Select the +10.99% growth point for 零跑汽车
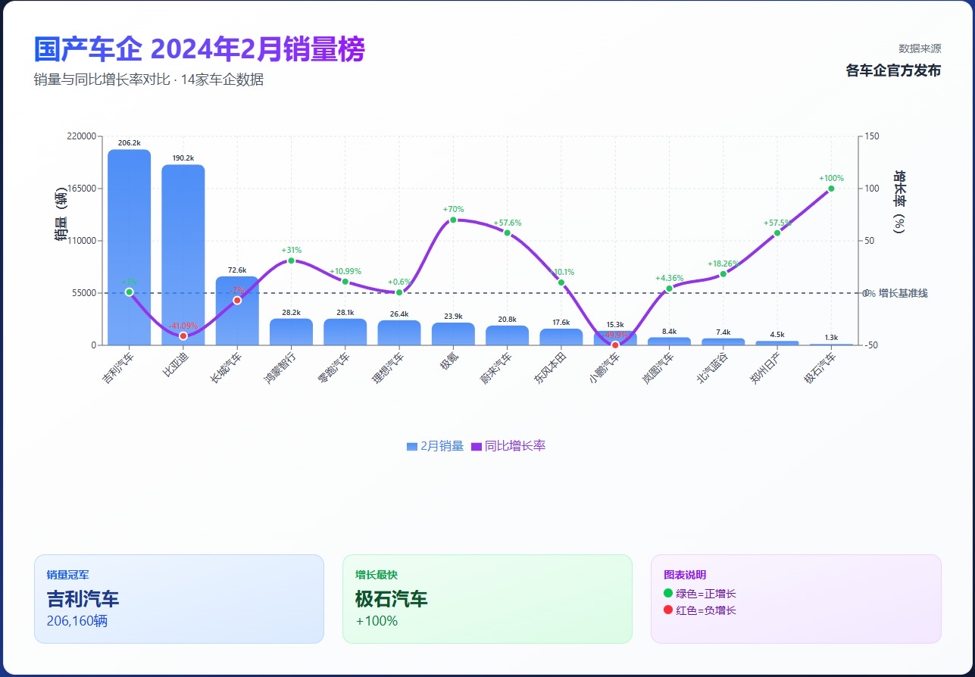The height and width of the screenshot is (677, 975). (345, 282)
